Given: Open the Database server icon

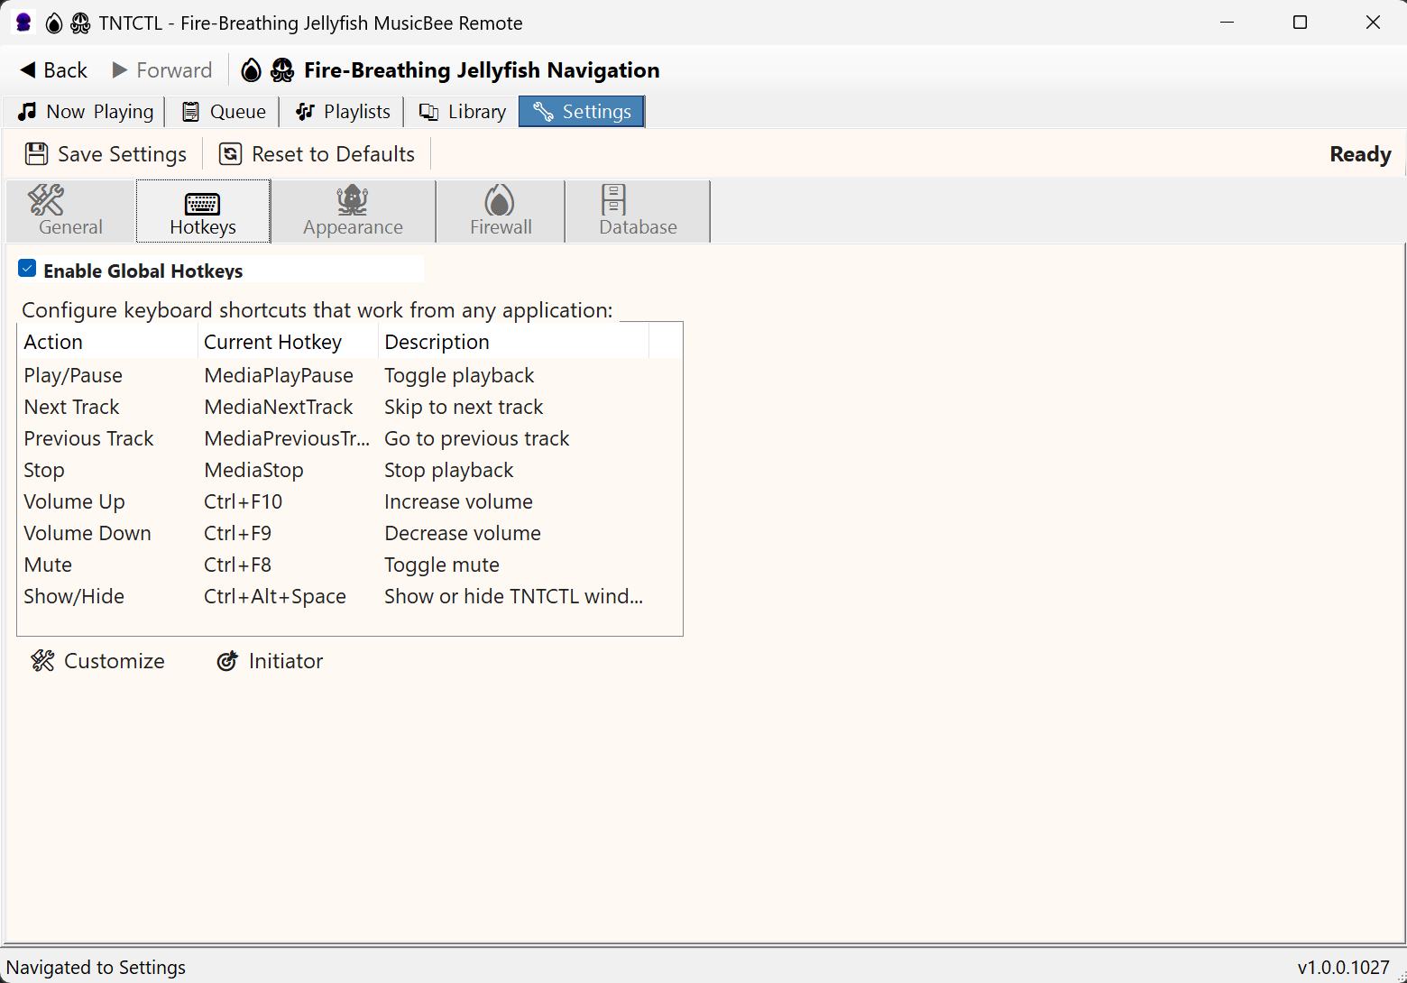Looking at the screenshot, I should coord(612,200).
